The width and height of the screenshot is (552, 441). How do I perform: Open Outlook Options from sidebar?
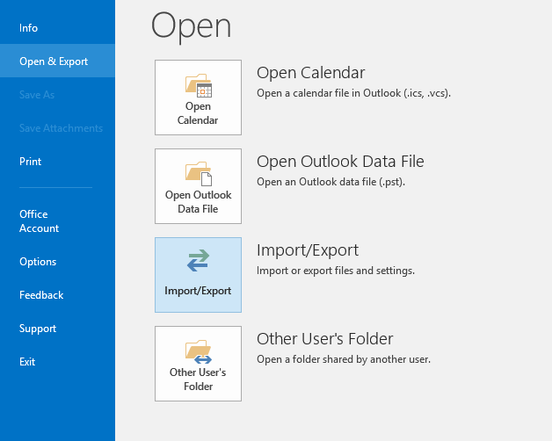pyautogui.click(x=38, y=262)
